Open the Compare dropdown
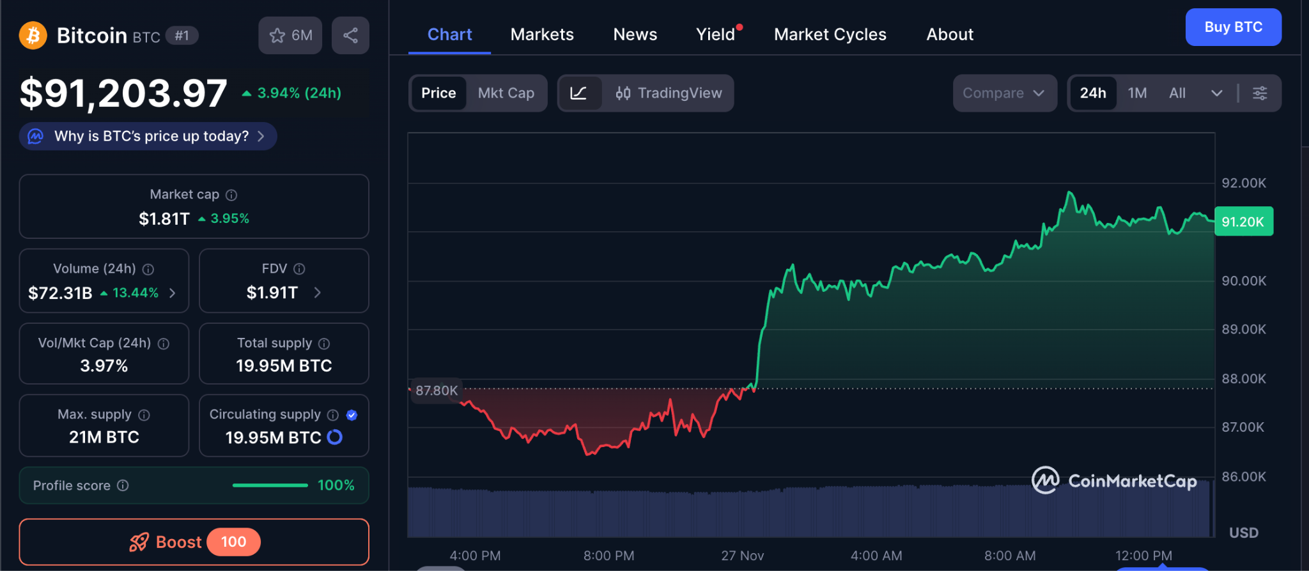 [x=1003, y=93]
